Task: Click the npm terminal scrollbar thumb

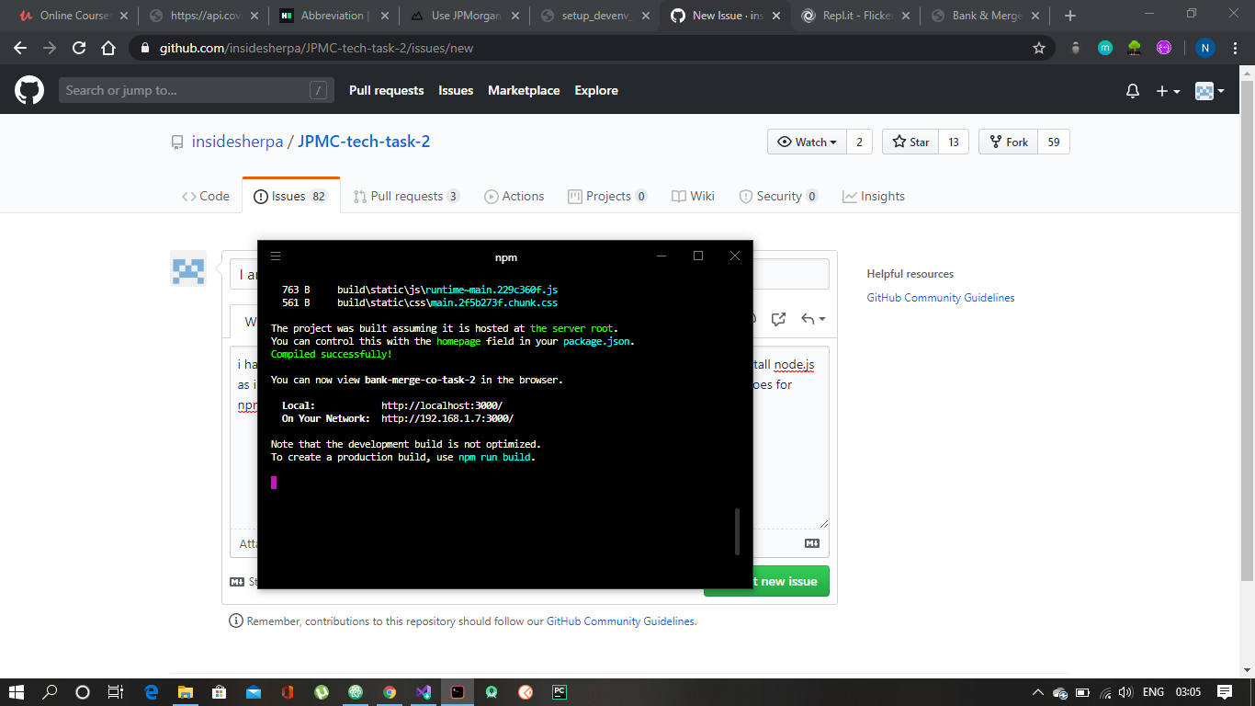Action: tap(737, 531)
